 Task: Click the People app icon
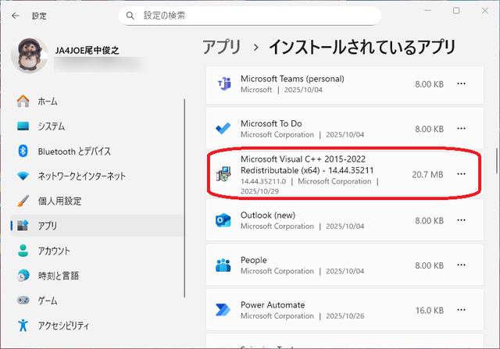click(x=223, y=265)
